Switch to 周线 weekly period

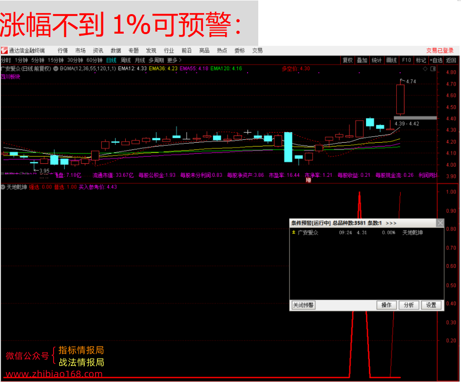pos(126,60)
